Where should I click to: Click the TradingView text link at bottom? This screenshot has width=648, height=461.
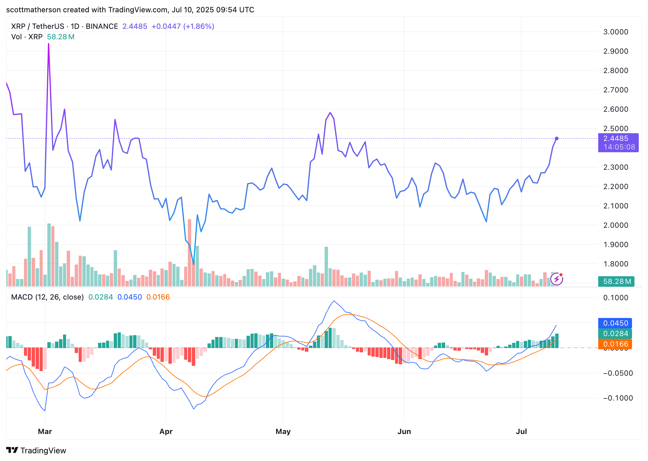[43, 451]
